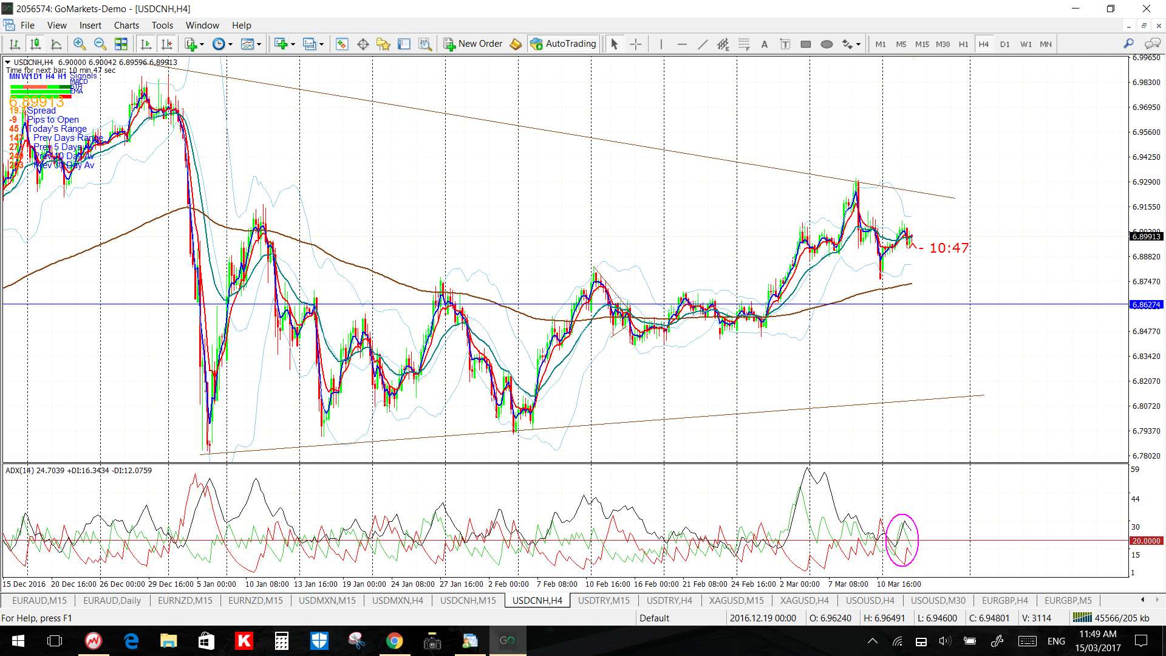This screenshot has width=1166, height=656.
Task: Click the zoom in magnifier icon
Action: point(79,44)
